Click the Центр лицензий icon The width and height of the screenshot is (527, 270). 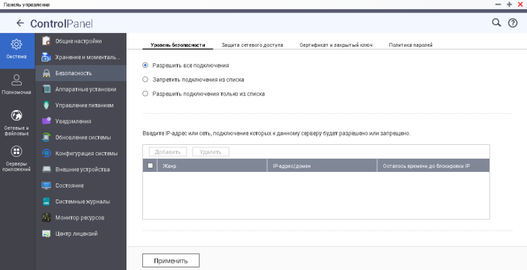[46, 234]
